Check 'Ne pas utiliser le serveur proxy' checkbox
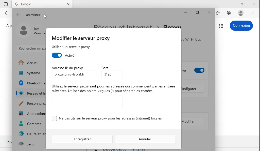Screen dimensions: 260x151 [x=54, y=118]
